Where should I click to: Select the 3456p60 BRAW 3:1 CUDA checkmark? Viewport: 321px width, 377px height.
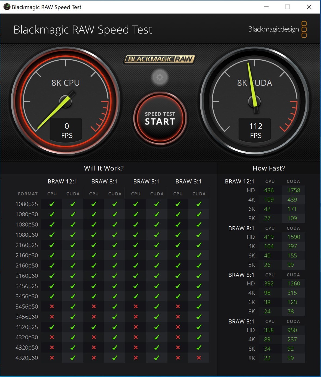(199, 317)
